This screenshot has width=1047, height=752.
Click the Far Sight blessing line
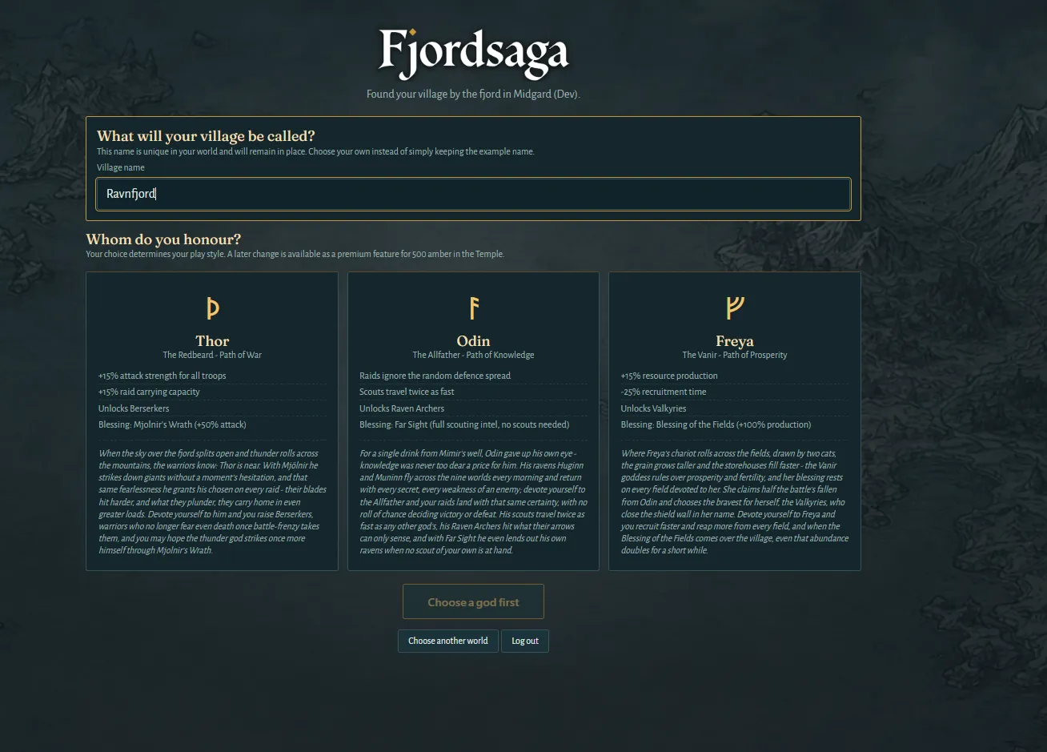464,424
